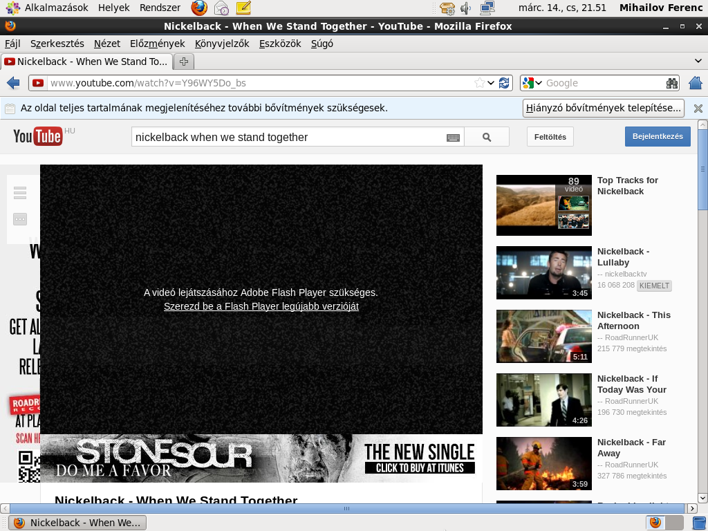Launch Firefox from the top panel icon

(199, 8)
